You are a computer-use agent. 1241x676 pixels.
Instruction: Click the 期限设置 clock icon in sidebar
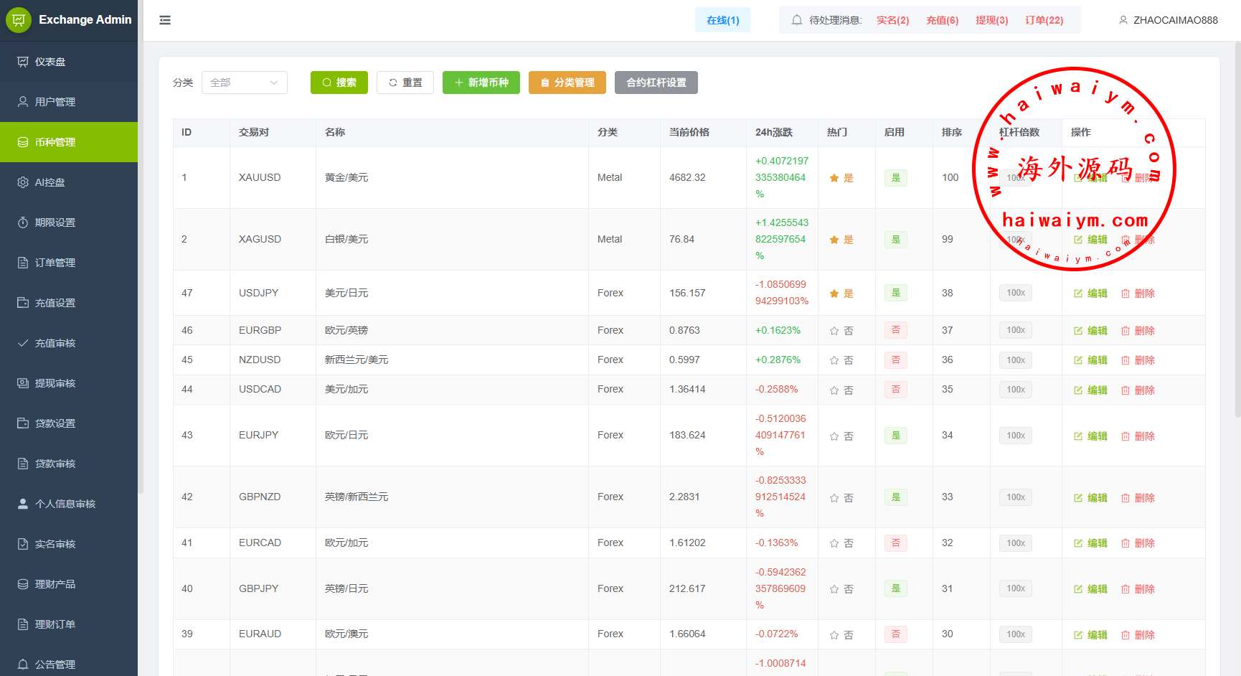click(x=23, y=222)
